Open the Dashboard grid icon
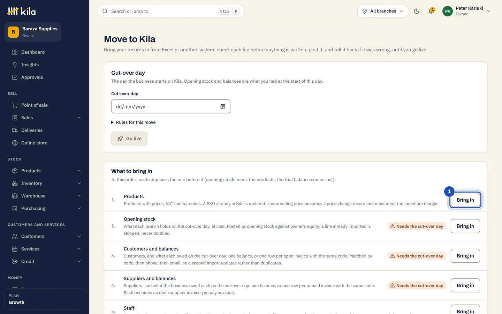 point(15,52)
